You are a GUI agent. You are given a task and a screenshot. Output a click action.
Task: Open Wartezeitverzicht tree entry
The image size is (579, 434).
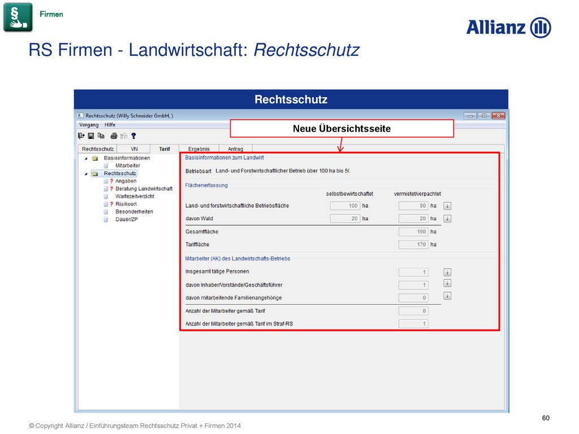point(135,196)
